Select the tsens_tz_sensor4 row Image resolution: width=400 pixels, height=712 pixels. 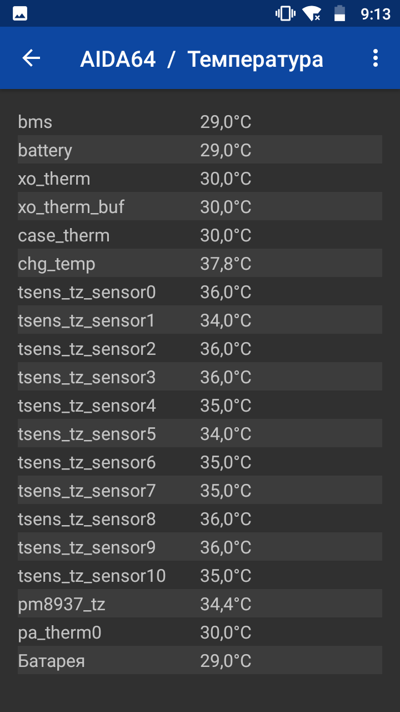coord(200,405)
